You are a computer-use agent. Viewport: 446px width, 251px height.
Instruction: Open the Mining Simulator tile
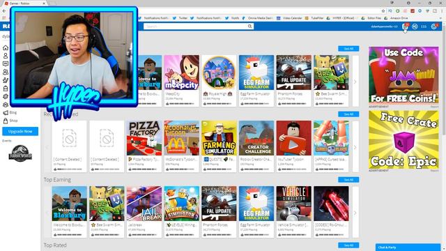(181, 212)
